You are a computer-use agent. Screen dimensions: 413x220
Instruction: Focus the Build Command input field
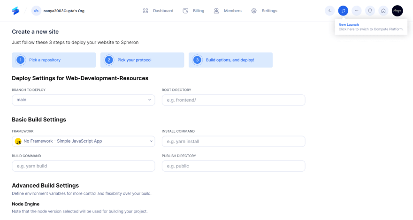click(x=84, y=166)
